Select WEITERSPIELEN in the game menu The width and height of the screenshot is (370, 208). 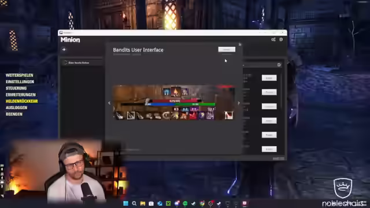tap(19, 75)
